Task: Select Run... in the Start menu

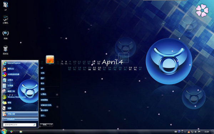Action: pyautogui.click(x=43, y=115)
